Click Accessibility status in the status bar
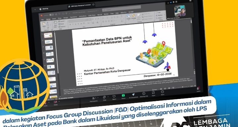This screenshot has width=238, height=127. [66, 98]
